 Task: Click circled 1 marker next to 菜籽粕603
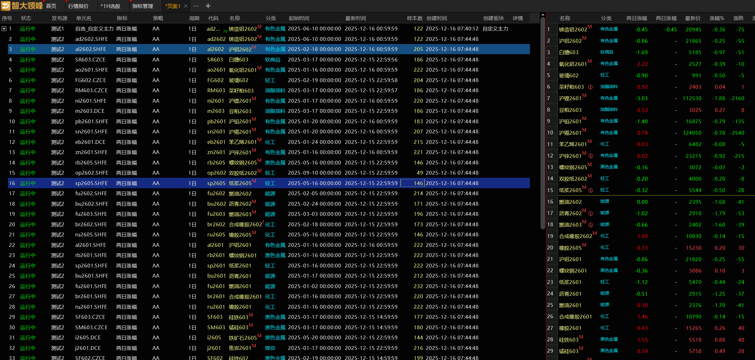coord(590,87)
